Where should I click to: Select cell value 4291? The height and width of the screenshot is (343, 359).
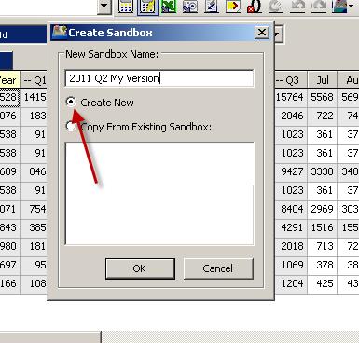[291, 227]
